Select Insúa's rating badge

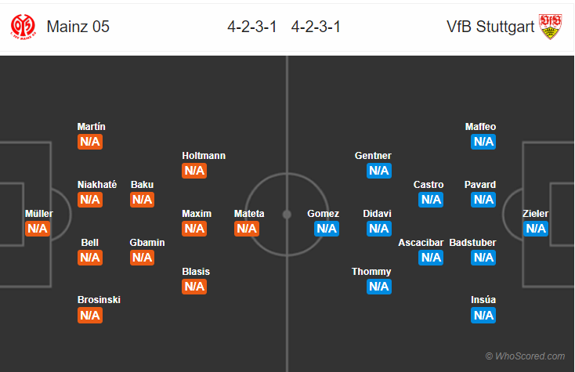(x=483, y=315)
